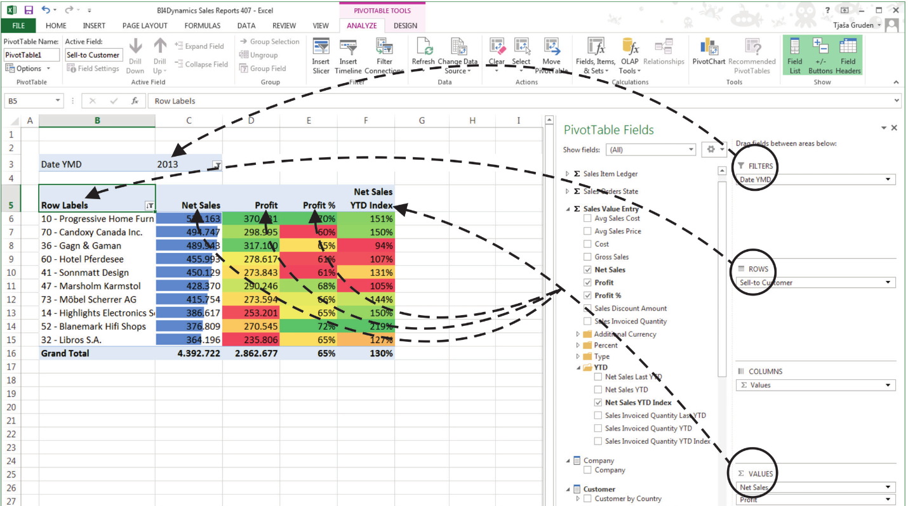Uncheck Net Sales YTD Index field
This screenshot has height=506, width=908.
pos(598,403)
